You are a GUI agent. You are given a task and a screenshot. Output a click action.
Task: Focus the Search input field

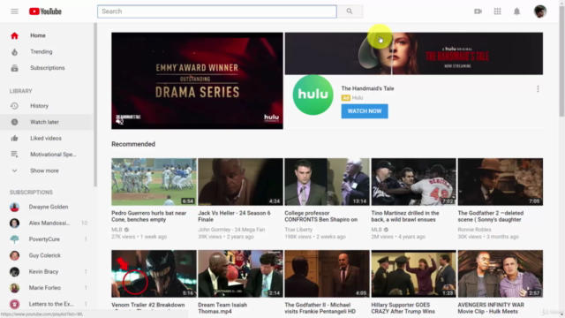(x=217, y=11)
